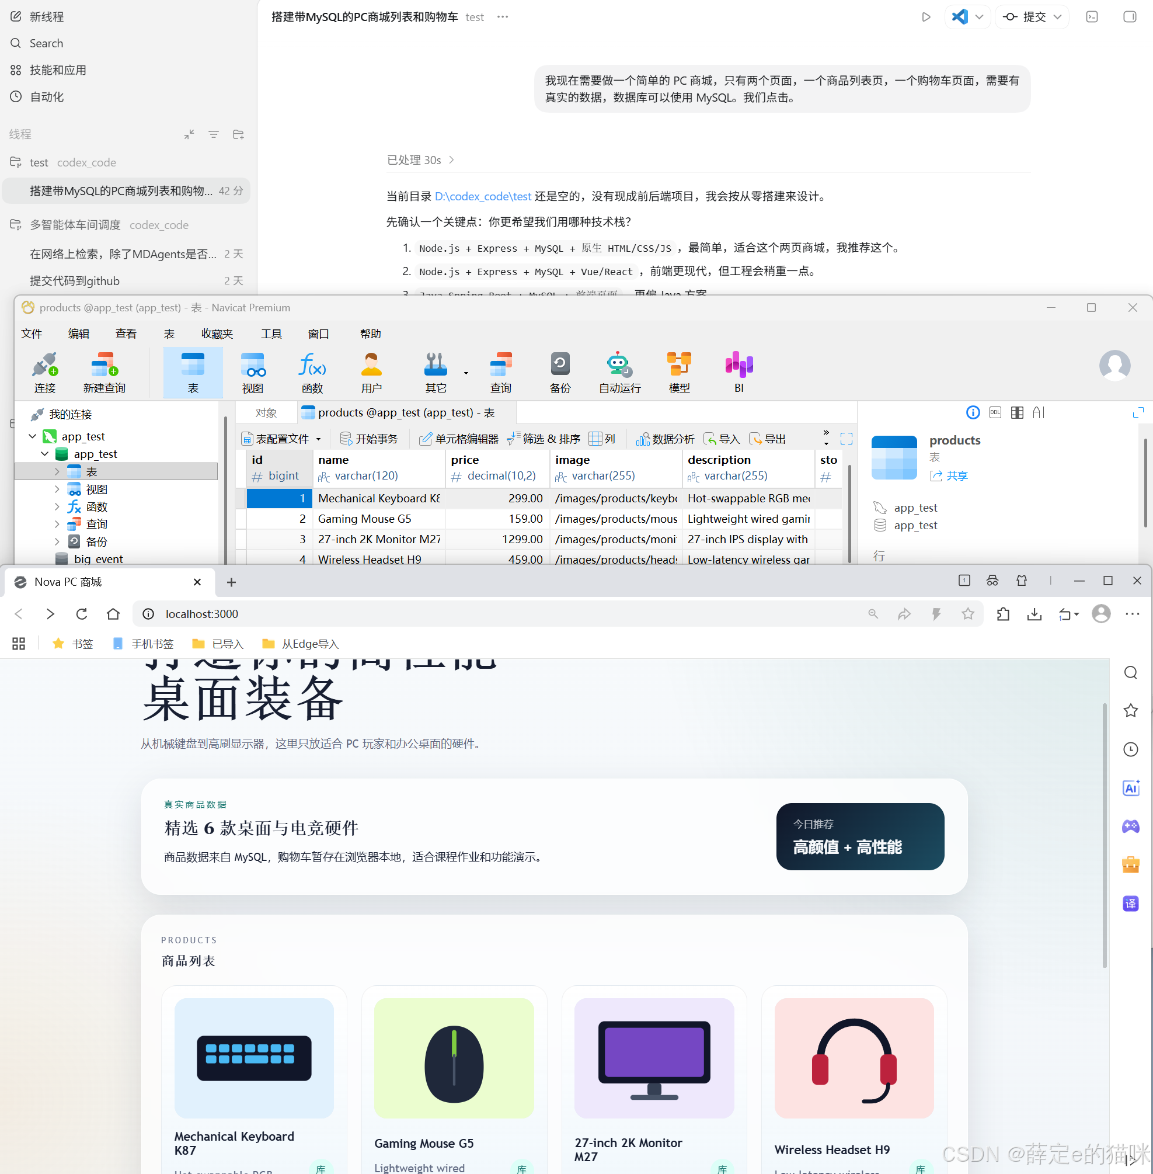Open the 收藏夹 menu
Screen dimensions: 1153x1174
coord(217,334)
